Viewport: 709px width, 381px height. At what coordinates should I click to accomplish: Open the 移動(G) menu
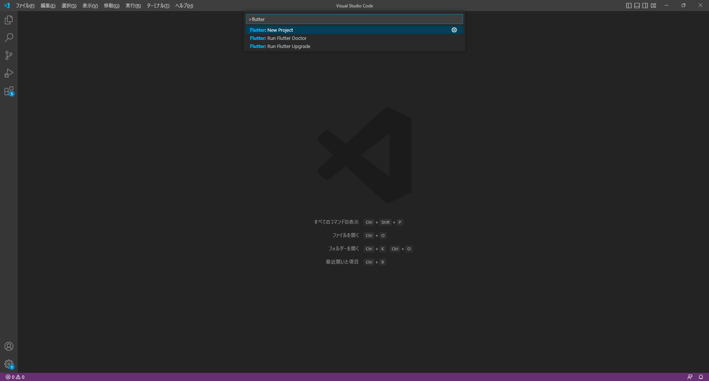[112, 6]
